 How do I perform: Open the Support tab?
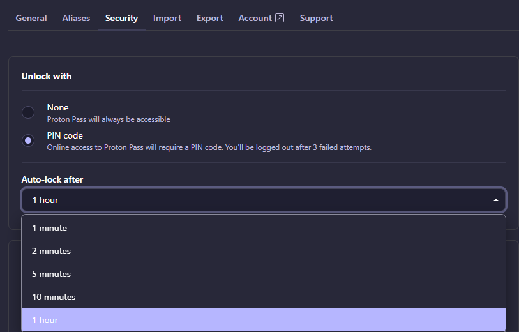pyautogui.click(x=316, y=18)
